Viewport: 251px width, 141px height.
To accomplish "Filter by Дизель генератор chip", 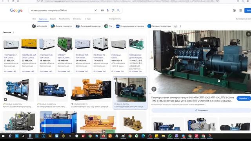I will (x=62, y=26).
